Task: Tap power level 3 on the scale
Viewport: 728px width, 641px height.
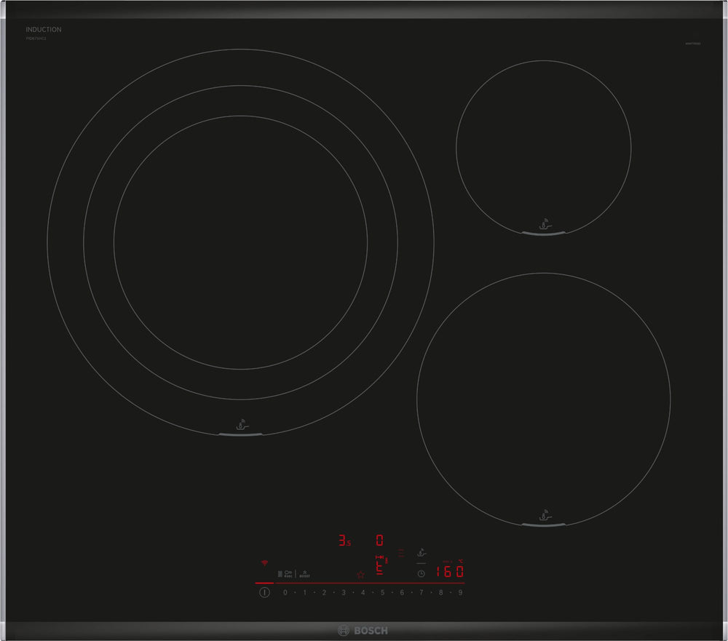Action: point(344,593)
